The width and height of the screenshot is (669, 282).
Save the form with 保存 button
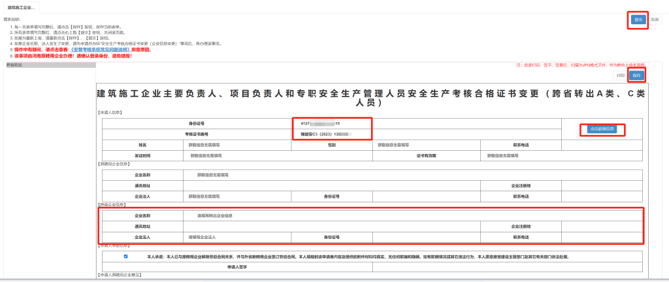coord(636,75)
